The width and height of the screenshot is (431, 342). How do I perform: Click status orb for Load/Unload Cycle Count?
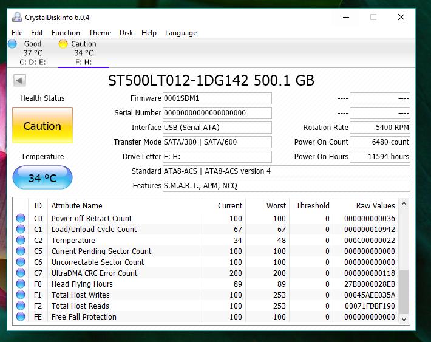coord(21,229)
